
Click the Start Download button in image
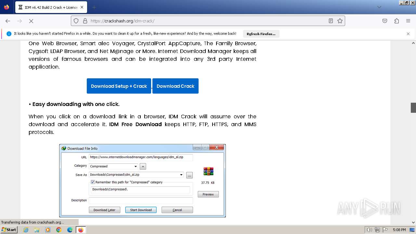coord(141,210)
